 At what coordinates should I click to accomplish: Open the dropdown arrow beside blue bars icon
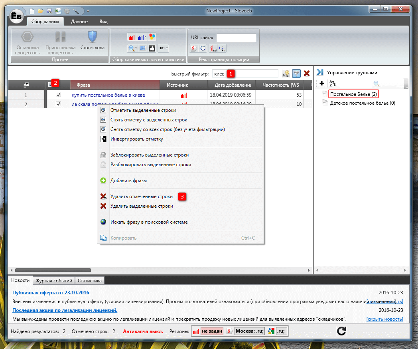146,37
